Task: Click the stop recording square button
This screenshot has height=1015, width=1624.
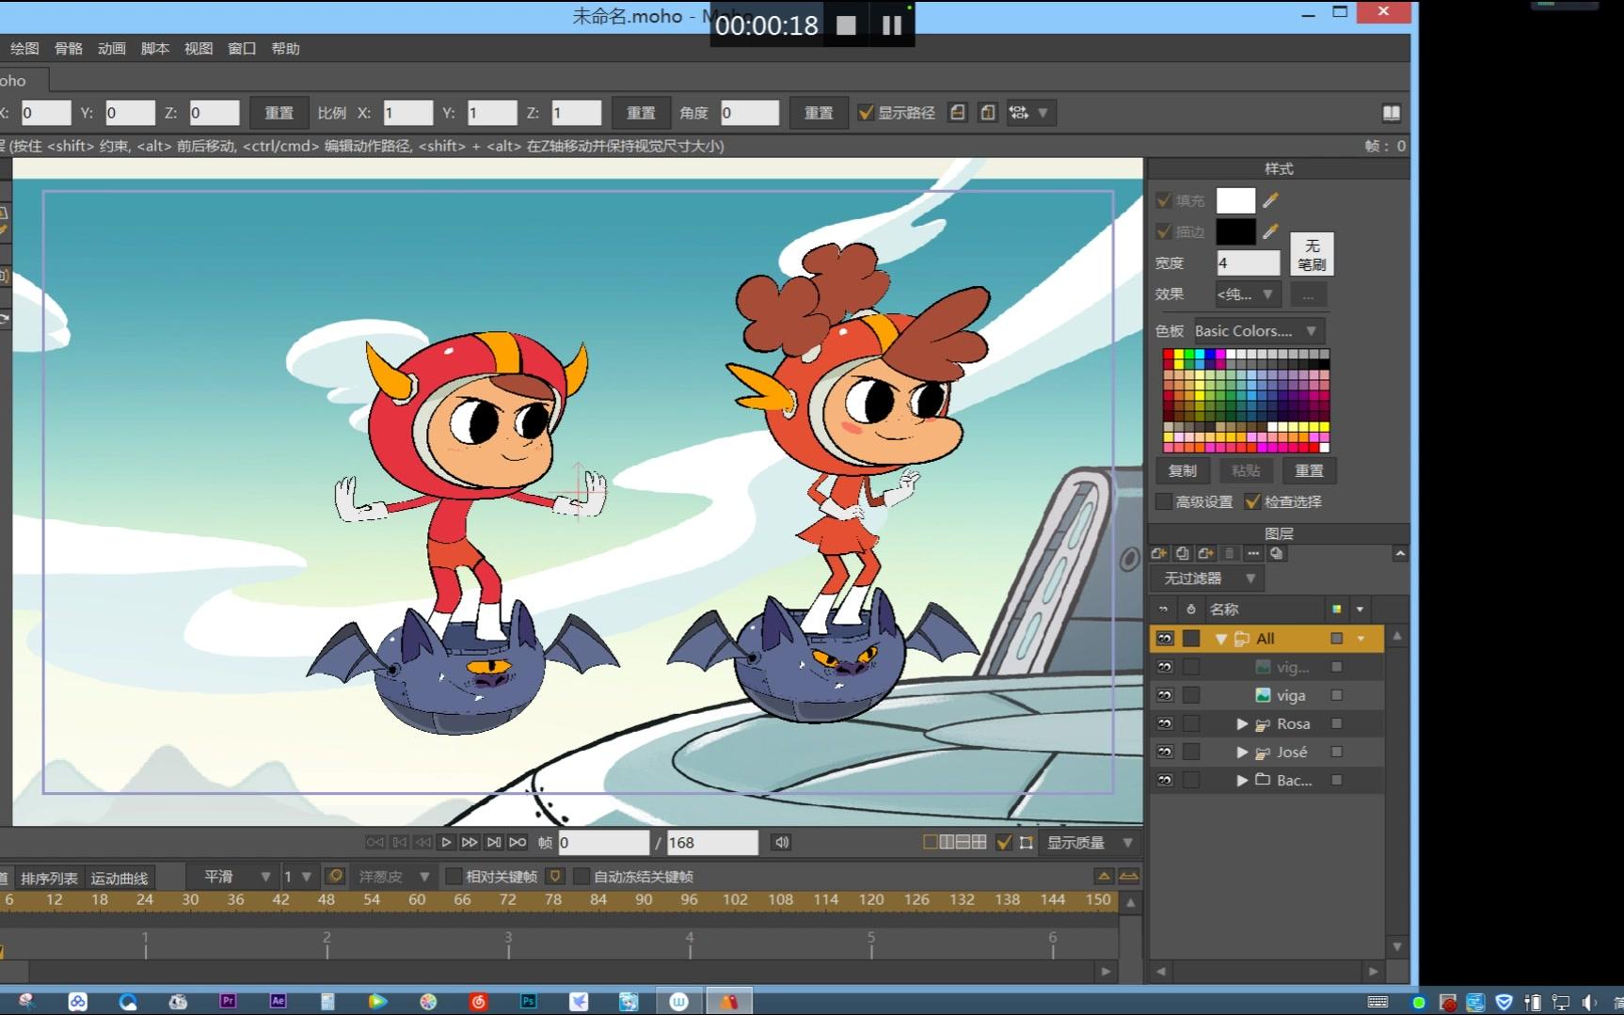Action: tap(846, 25)
